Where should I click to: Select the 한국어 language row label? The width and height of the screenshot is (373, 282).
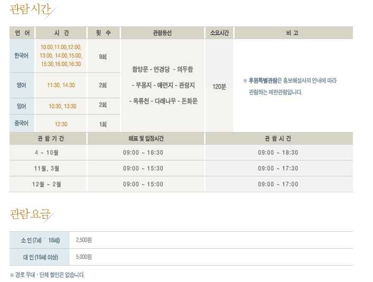[x=22, y=55]
